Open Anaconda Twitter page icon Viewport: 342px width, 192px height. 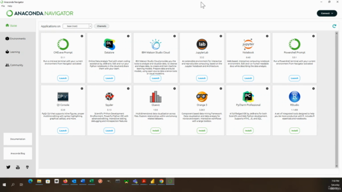click(x=9, y=167)
